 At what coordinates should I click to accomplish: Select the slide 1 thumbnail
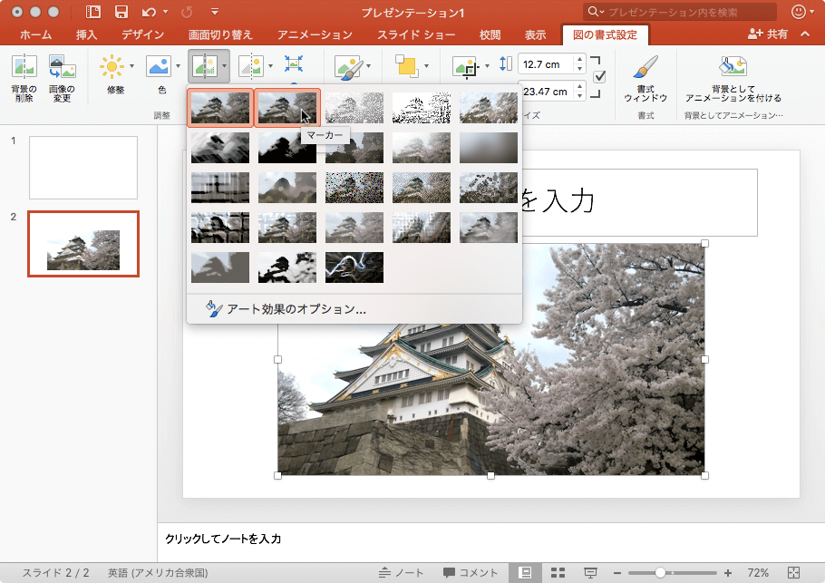[x=83, y=168]
